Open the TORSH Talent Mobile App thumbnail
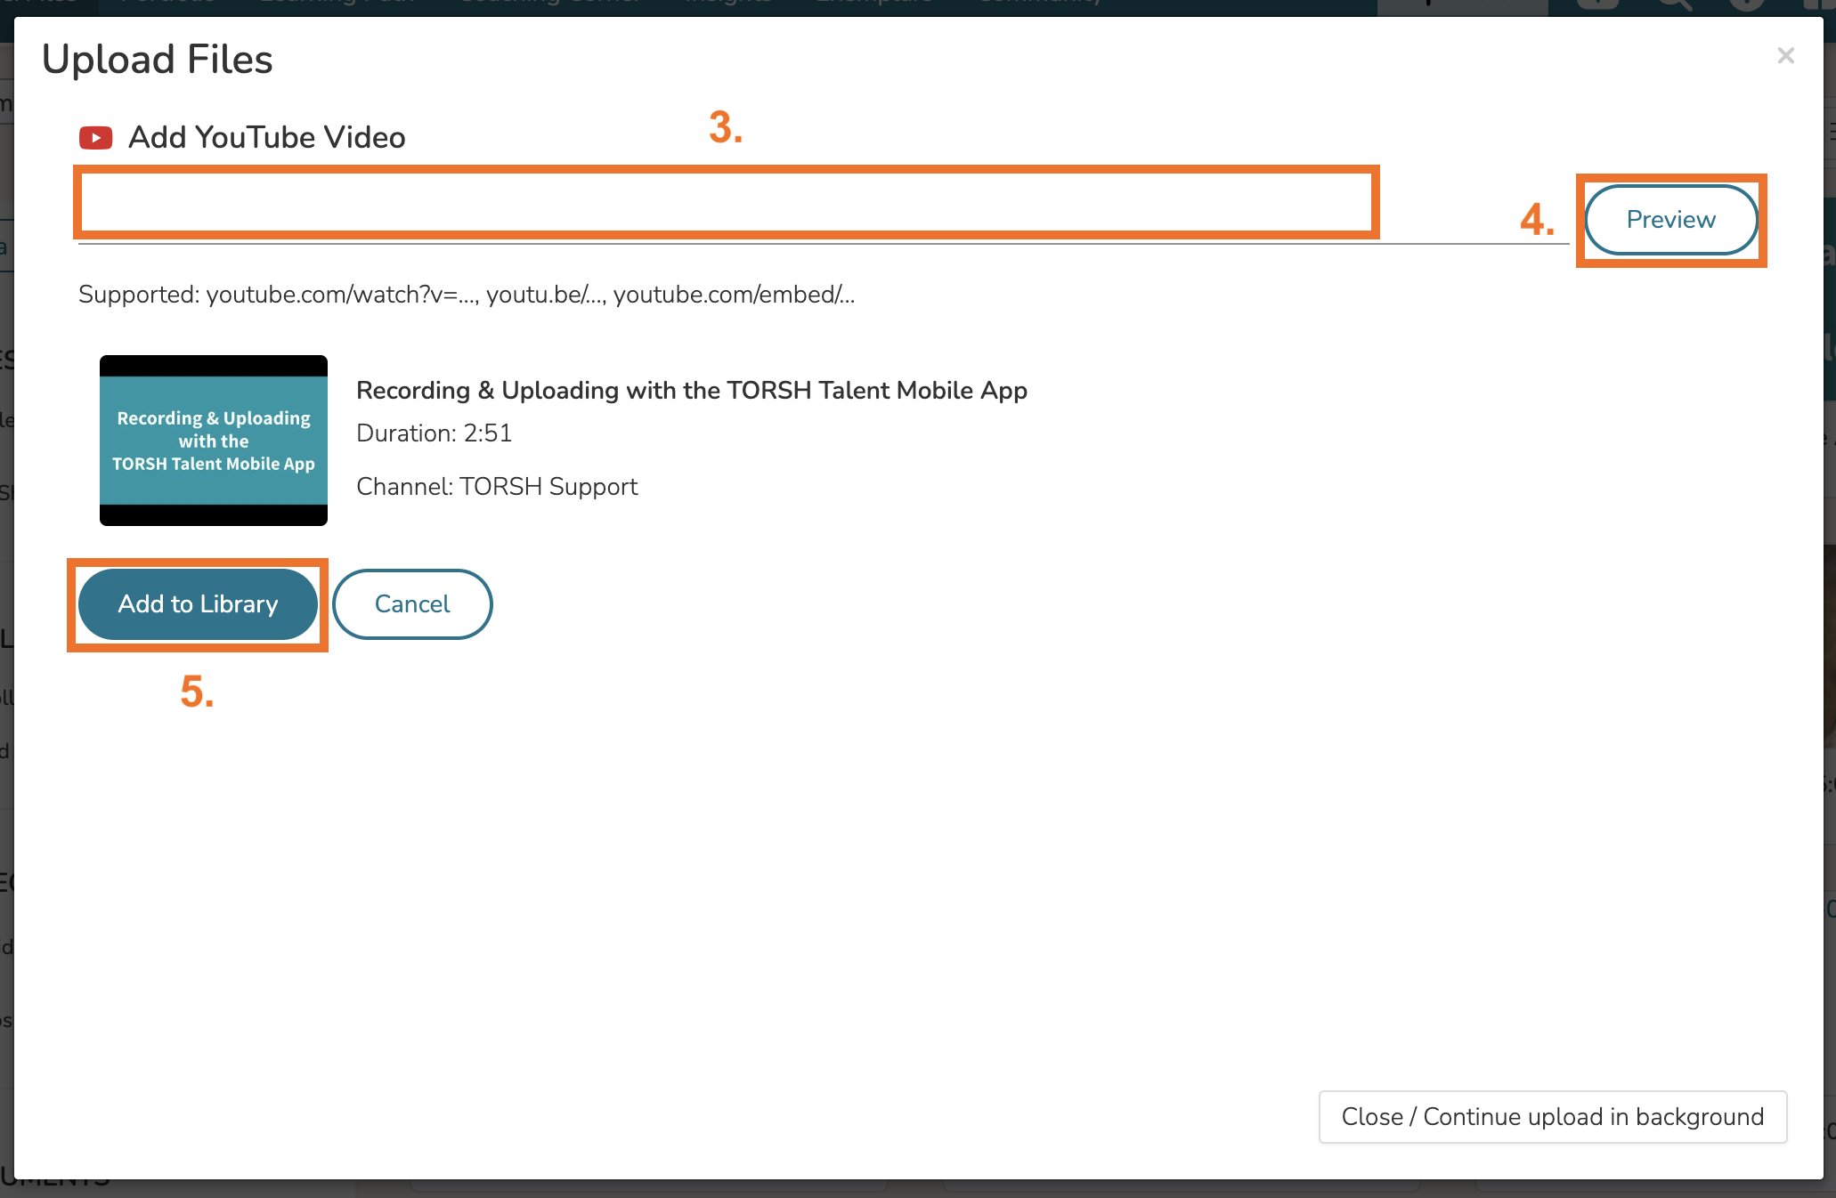The width and height of the screenshot is (1836, 1198). [214, 441]
